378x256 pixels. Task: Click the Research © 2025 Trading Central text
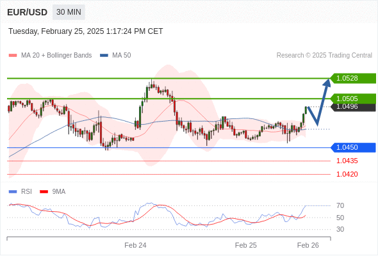point(324,56)
